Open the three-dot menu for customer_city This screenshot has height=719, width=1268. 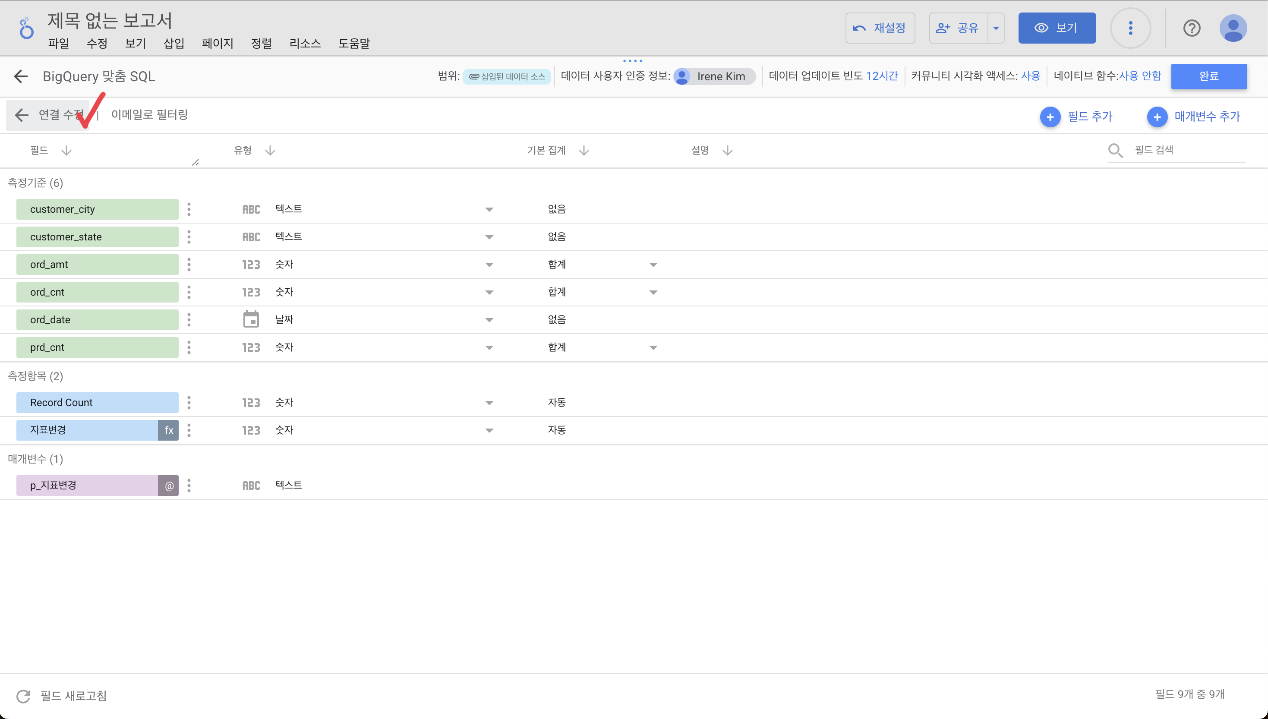click(x=189, y=209)
